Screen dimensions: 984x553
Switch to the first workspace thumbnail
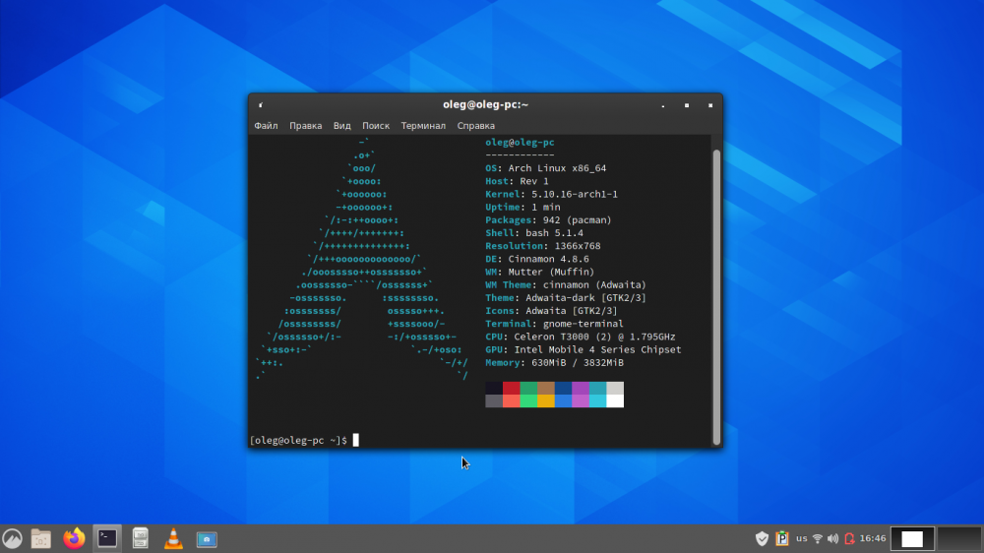pyautogui.click(x=912, y=538)
